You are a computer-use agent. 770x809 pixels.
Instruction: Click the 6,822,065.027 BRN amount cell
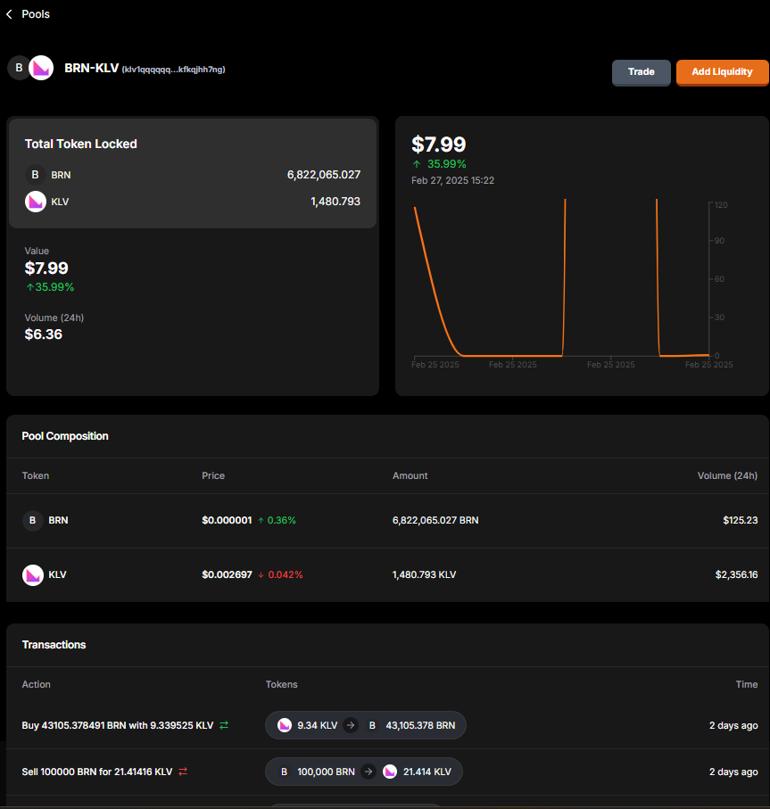[x=435, y=521]
